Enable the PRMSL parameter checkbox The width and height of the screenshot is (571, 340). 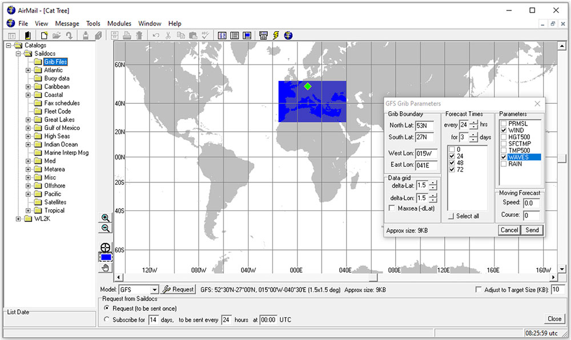[x=503, y=124]
